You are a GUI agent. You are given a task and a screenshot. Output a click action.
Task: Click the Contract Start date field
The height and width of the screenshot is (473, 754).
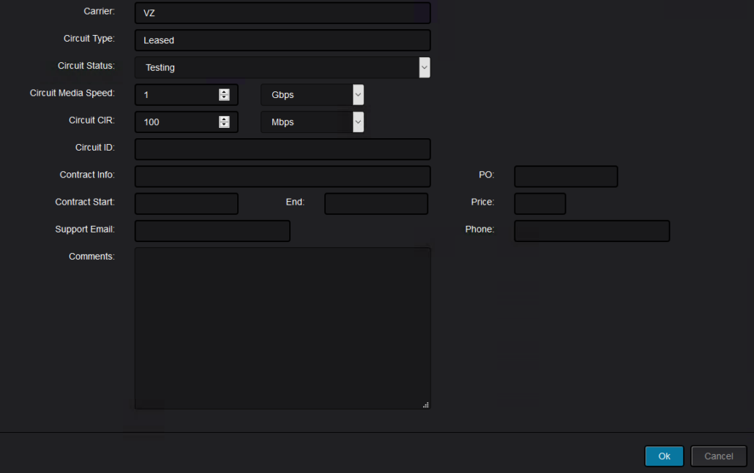[187, 203]
